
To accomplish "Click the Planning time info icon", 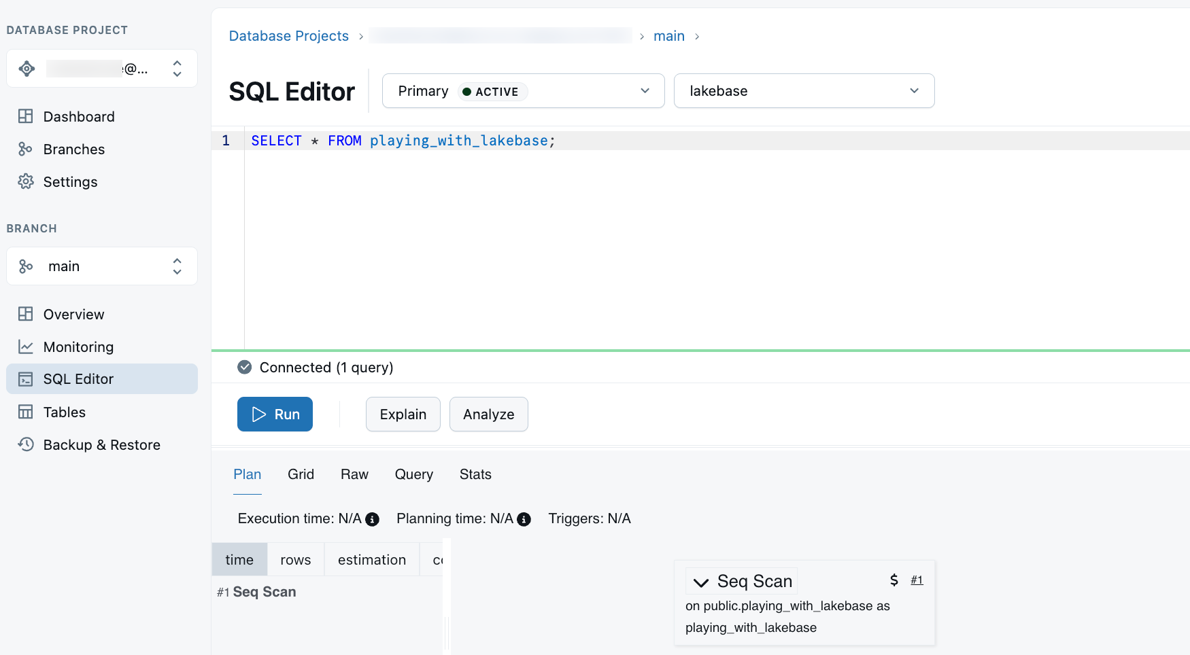I will 523,519.
